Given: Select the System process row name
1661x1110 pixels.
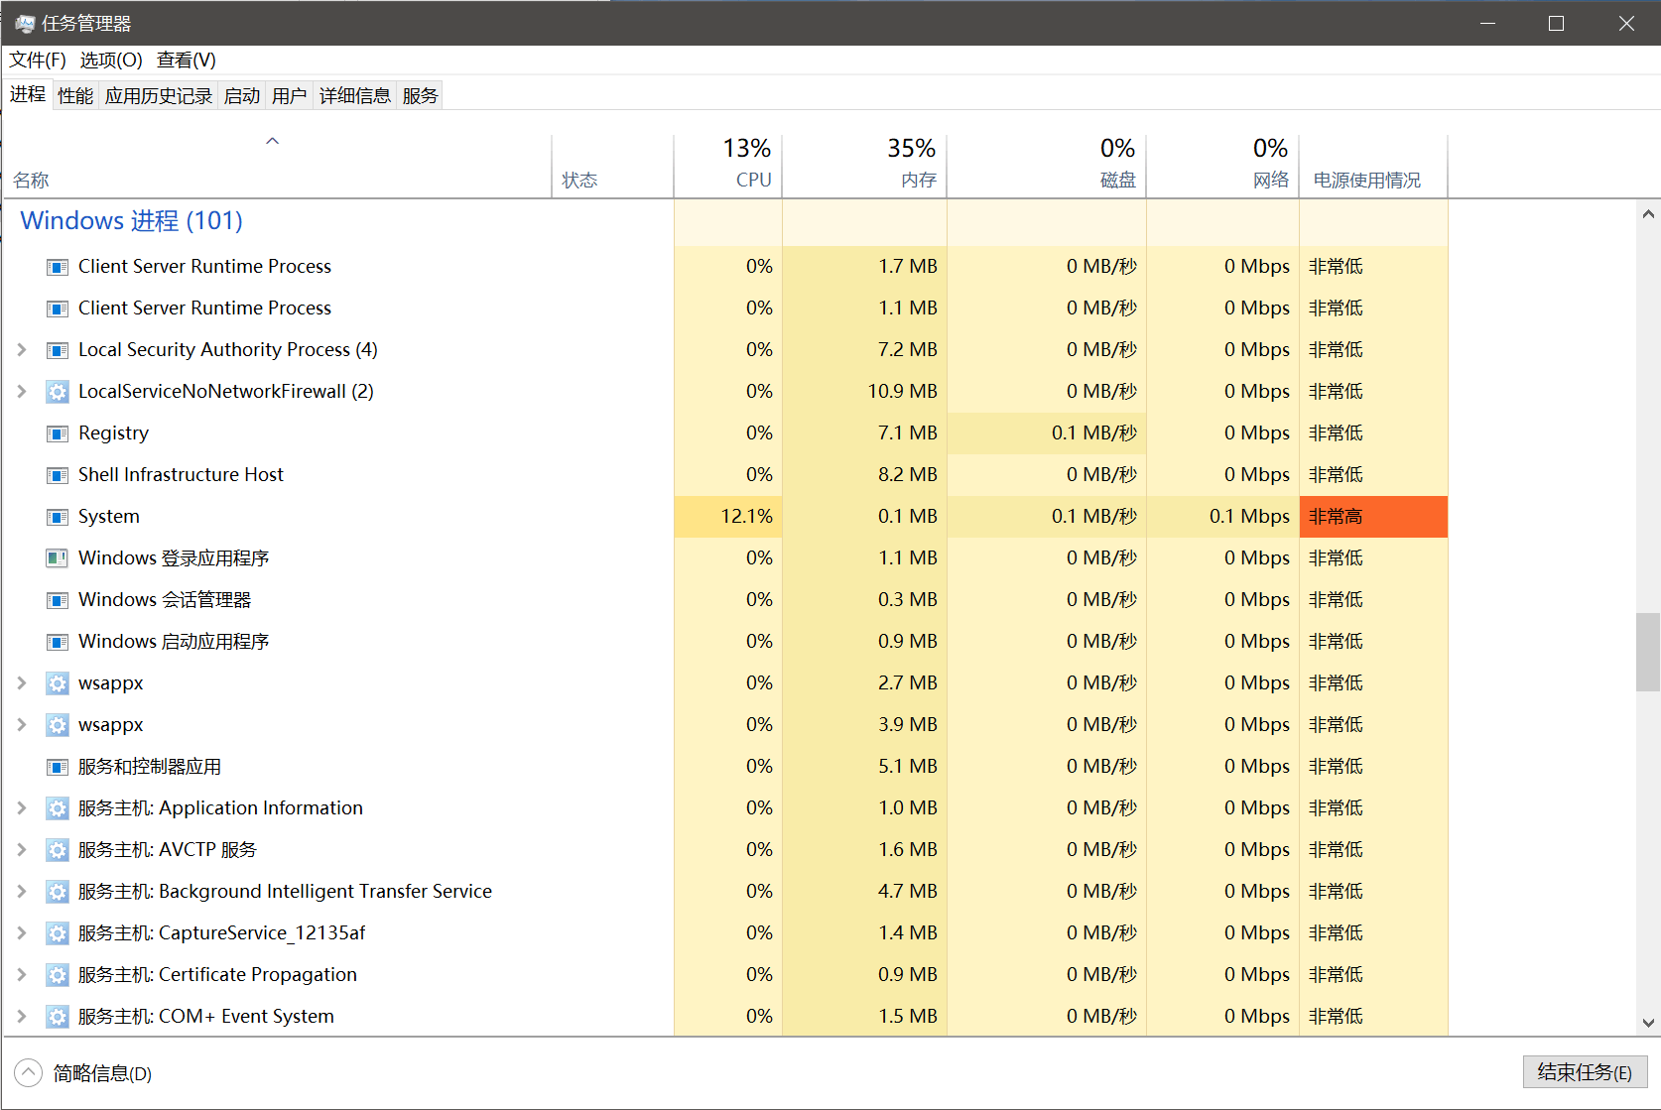Looking at the screenshot, I should tap(109, 517).
